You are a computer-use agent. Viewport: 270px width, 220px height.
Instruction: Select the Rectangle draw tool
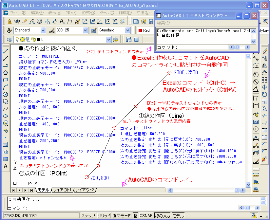pyautogui.click(x=6, y=80)
